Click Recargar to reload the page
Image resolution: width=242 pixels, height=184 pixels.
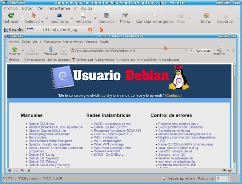(x=51, y=49)
